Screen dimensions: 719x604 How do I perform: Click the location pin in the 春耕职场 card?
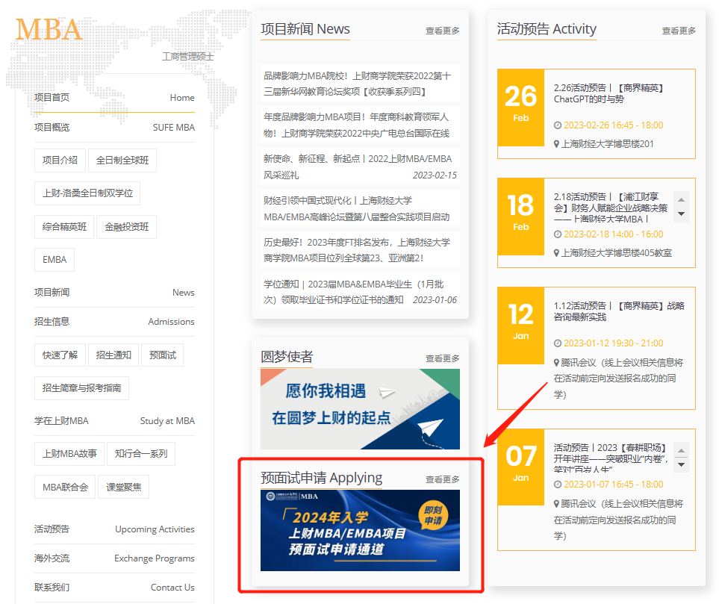pos(557,504)
